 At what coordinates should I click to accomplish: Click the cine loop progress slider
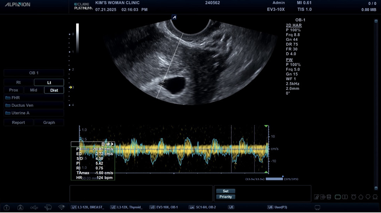274,179
